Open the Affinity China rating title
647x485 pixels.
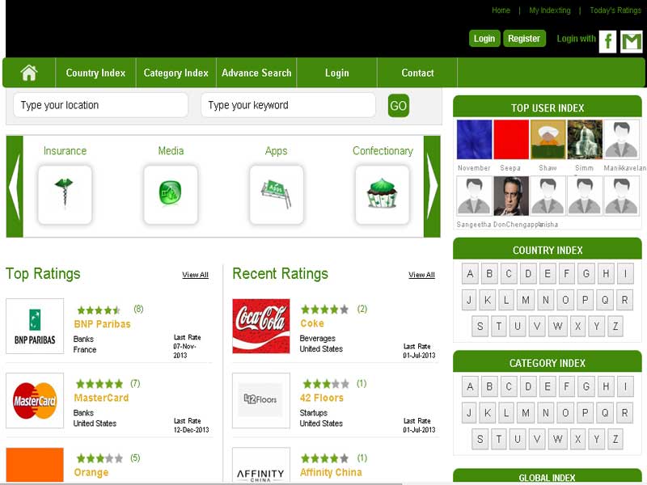coord(331,472)
